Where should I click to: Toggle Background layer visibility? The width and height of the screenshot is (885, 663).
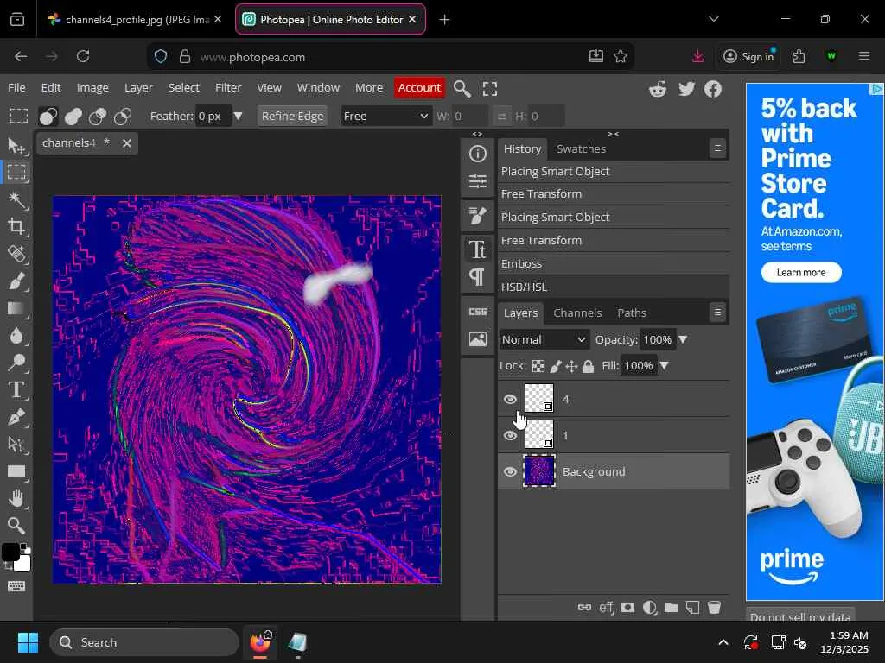pos(510,471)
